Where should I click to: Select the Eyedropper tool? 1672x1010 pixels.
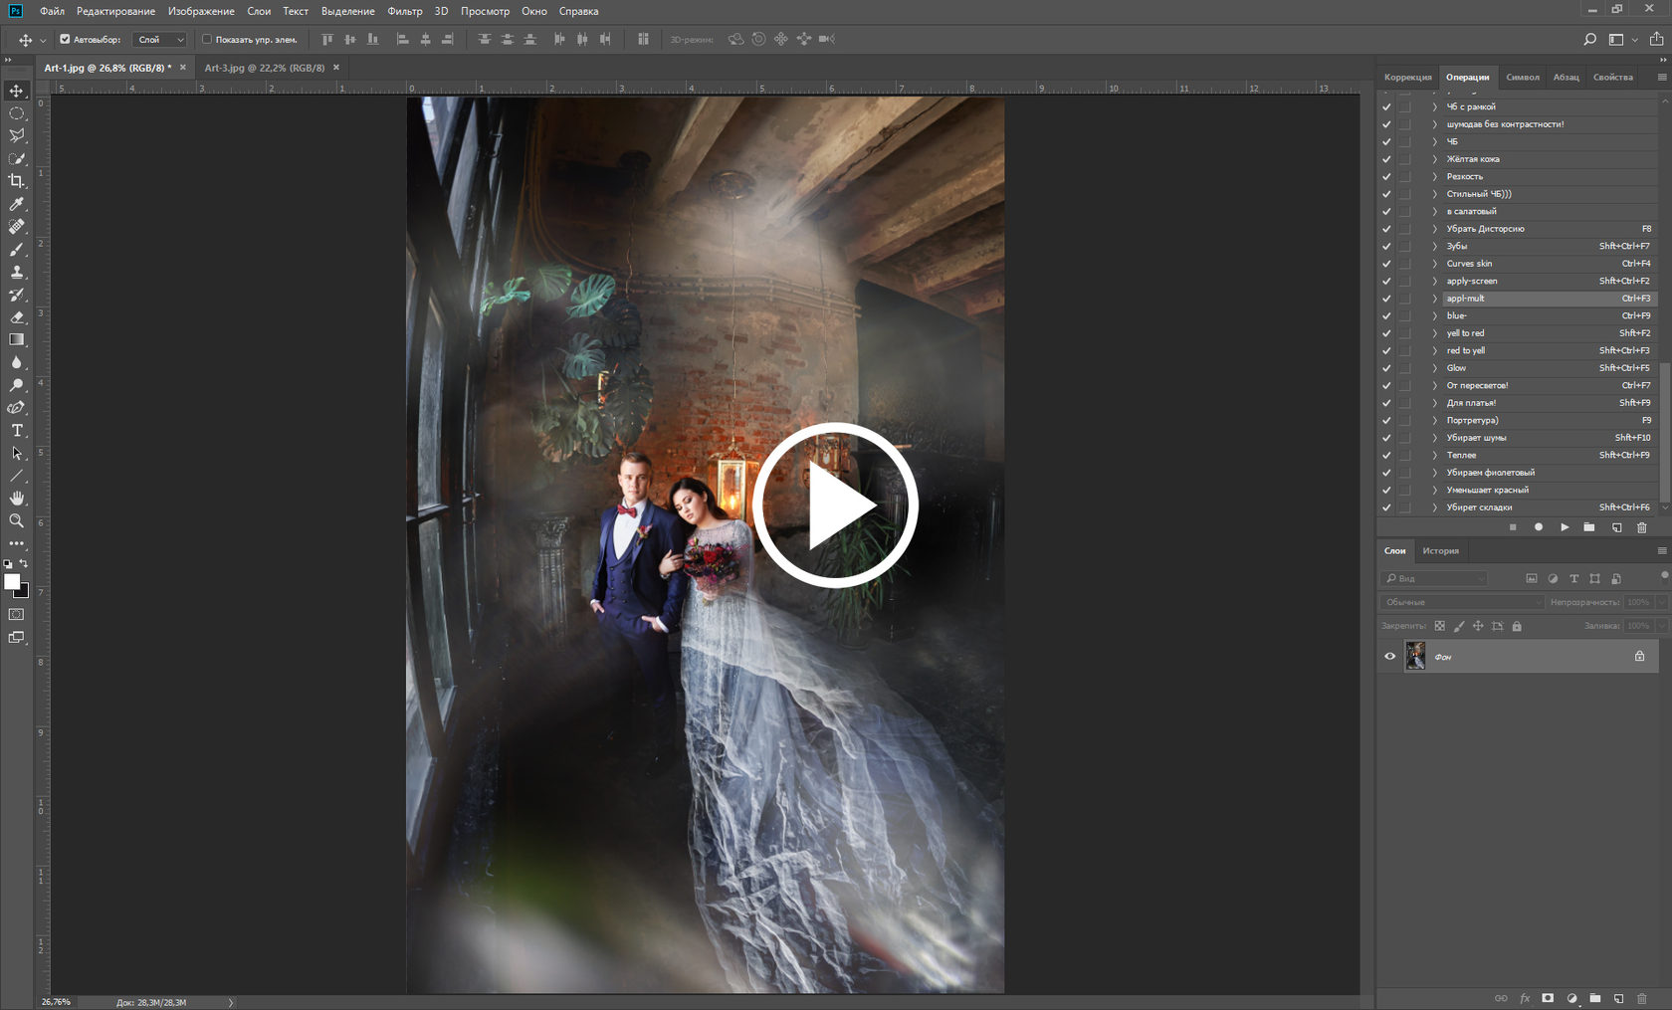coord(17,204)
